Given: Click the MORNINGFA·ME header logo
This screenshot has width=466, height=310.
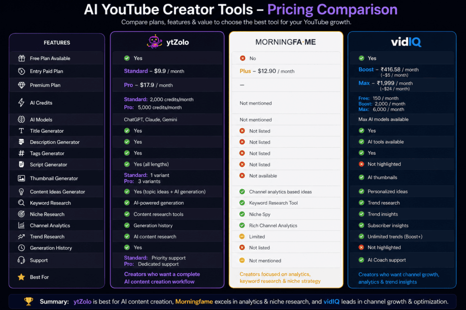Looking at the screenshot, I should (286, 42).
